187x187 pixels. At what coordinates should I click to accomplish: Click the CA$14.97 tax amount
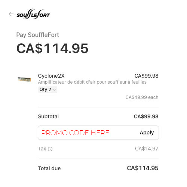coord(147,149)
